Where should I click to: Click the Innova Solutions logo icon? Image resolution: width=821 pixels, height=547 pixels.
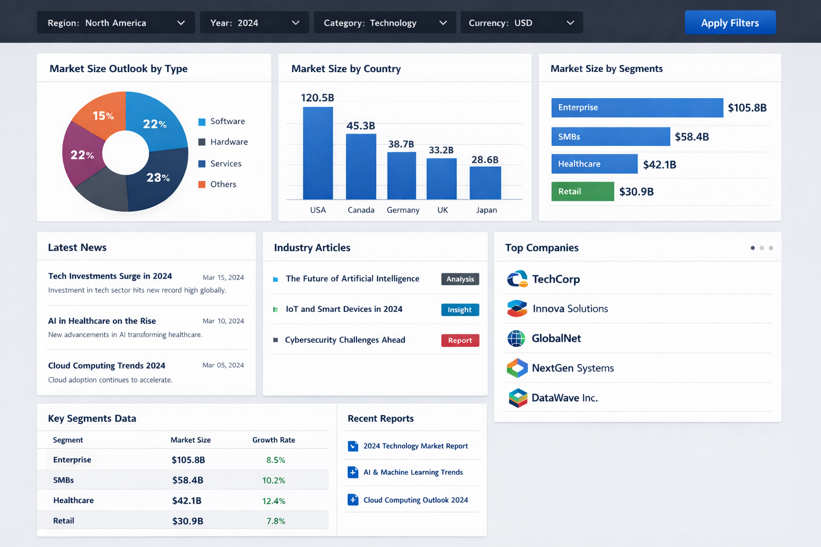point(517,309)
